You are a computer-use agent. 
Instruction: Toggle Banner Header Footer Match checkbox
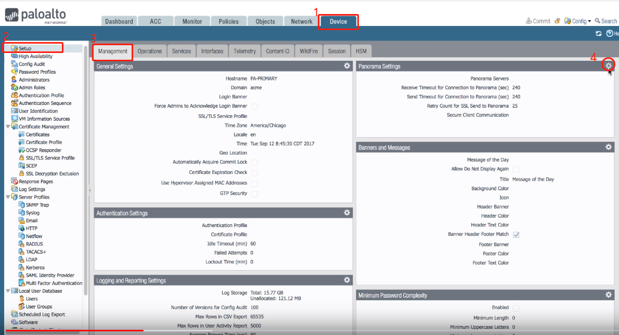click(516, 235)
